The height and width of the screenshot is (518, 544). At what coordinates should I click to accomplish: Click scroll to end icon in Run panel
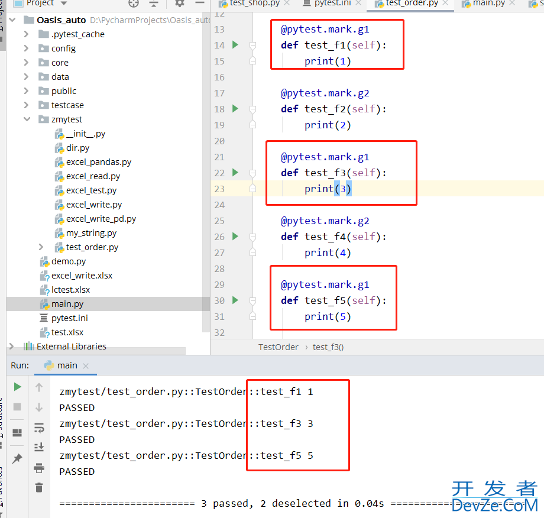(39, 447)
